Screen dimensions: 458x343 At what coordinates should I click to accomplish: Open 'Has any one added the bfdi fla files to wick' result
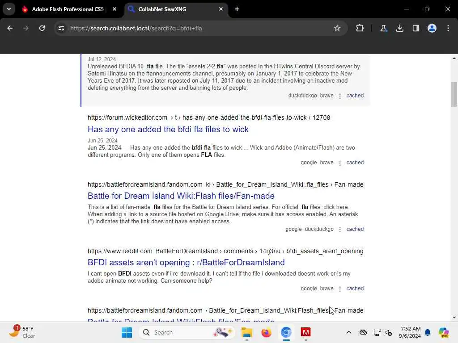pyautogui.click(x=168, y=129)
